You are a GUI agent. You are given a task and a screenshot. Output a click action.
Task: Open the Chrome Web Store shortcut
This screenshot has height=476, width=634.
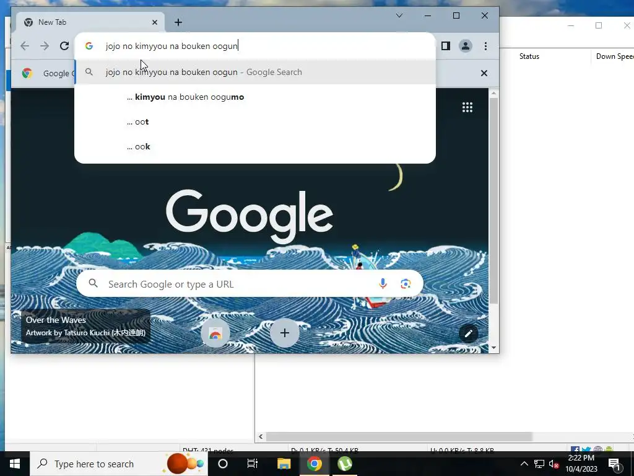215,333
